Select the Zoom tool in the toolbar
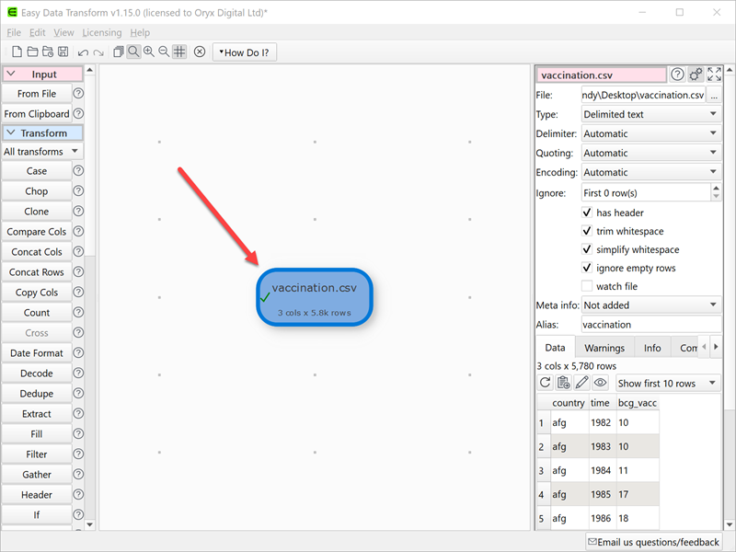The image size is (736, 552). (133, 52)
